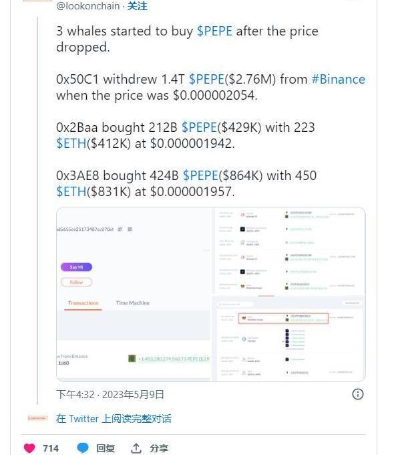Image resolution: width=396 pixels, height=455 pixels.
Task: Switch to the Time Machine tab
Action: [133, 303]
